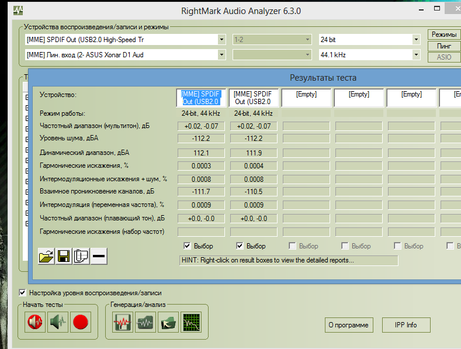Click dynamic range value 112.1
Image resolution: width=461 pixels, height=349 pixels.
point(201,153)
